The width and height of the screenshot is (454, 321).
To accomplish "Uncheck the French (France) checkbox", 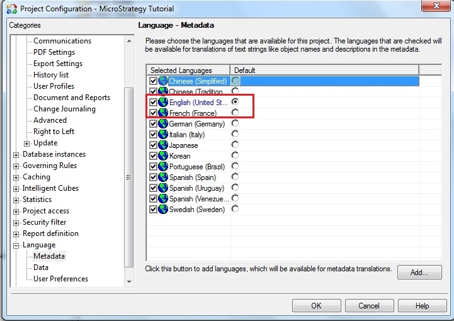I will (153, 113).
